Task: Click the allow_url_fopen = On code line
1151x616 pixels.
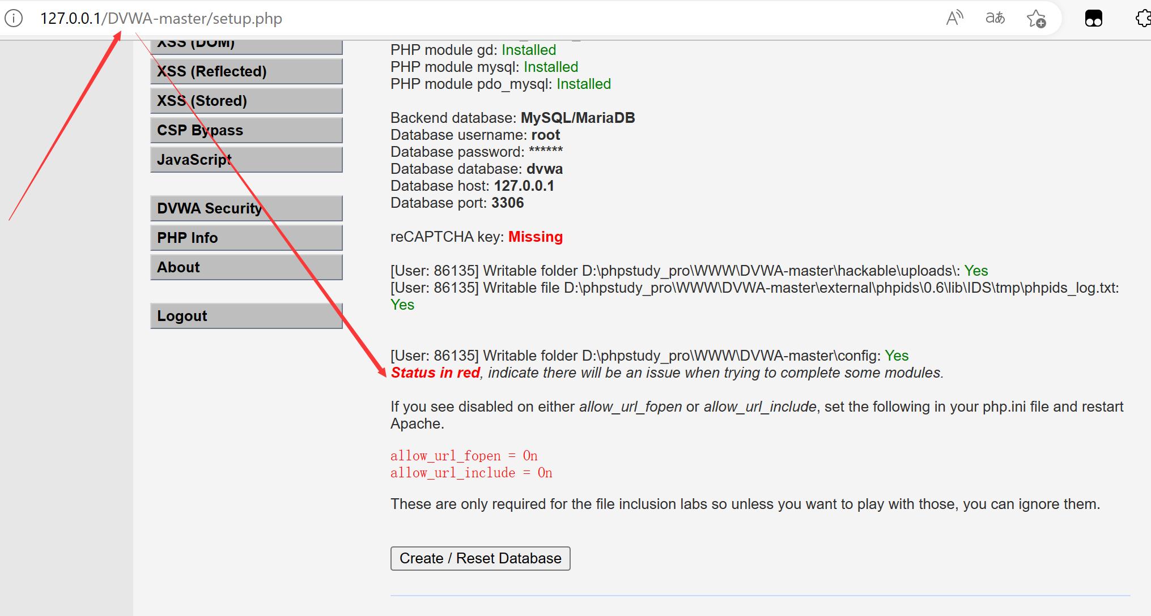Action: (464, 456)
